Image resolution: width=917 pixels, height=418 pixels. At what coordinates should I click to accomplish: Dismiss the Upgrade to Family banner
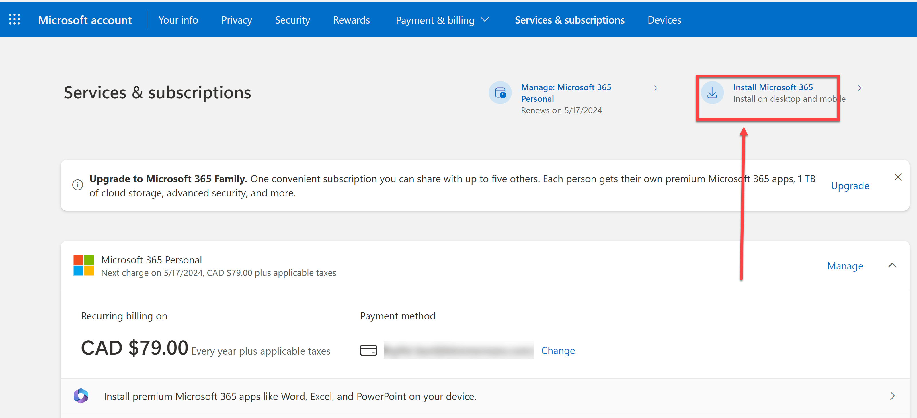click(898, 177)
